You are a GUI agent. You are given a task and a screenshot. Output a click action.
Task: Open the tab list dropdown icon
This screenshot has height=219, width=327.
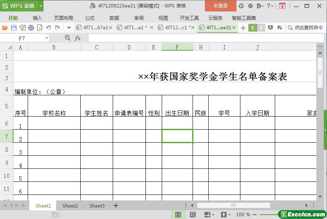pyautogui.click(x=280, y=28)
